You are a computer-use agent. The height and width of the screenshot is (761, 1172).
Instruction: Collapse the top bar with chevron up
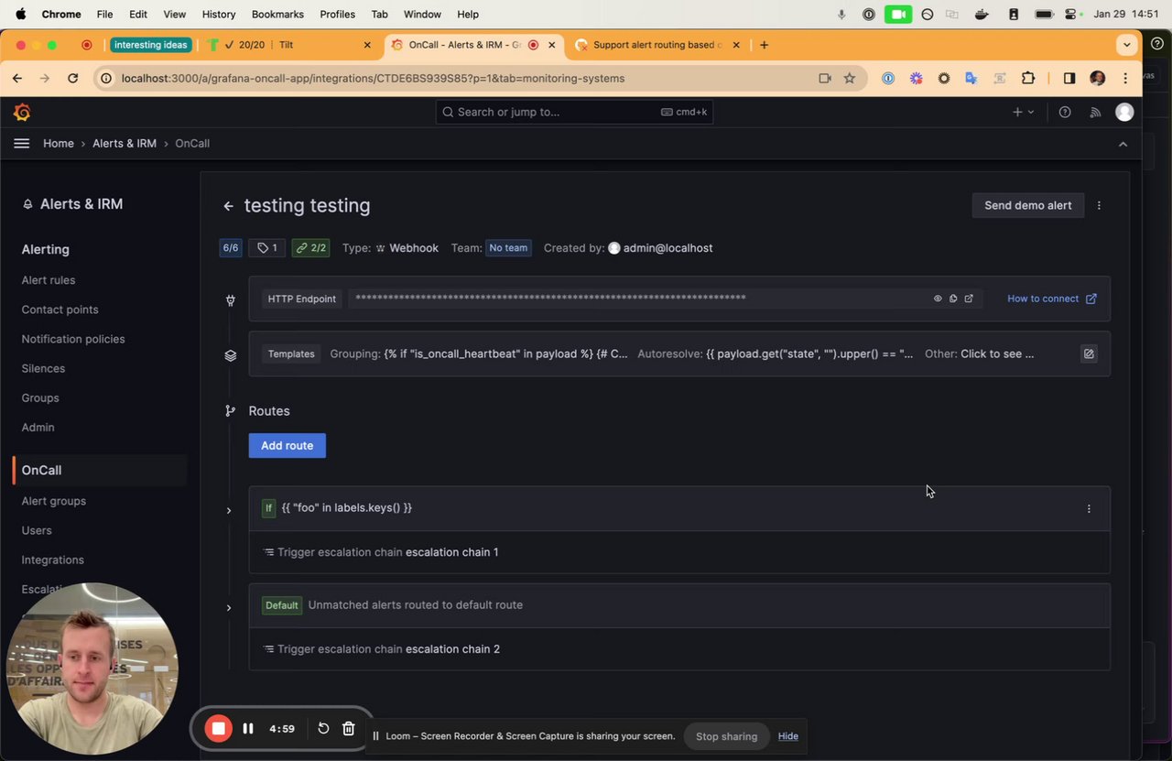[1123, 144]
